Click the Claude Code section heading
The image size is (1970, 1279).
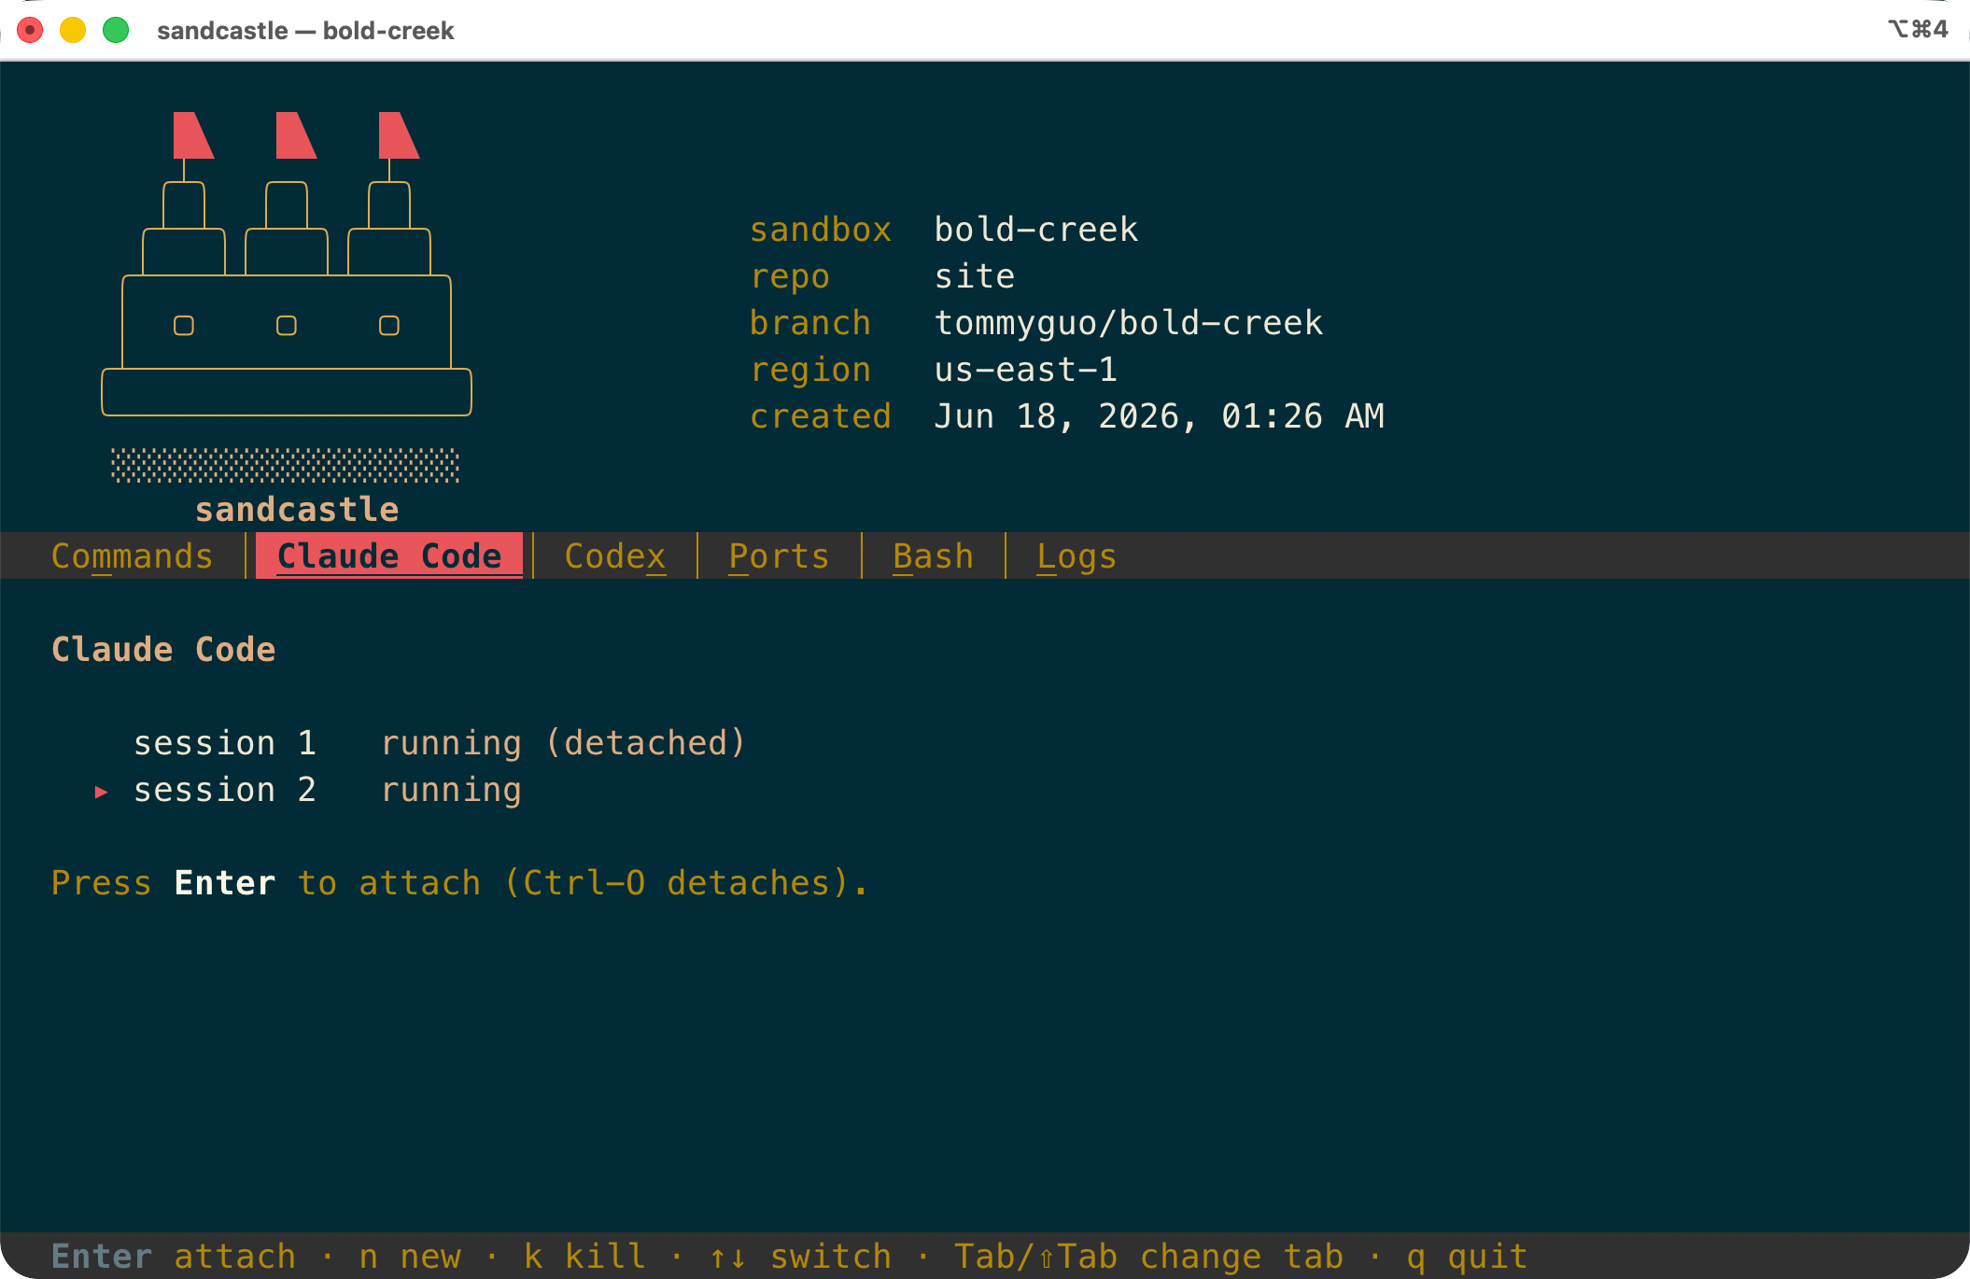click(x=163, y=650)
